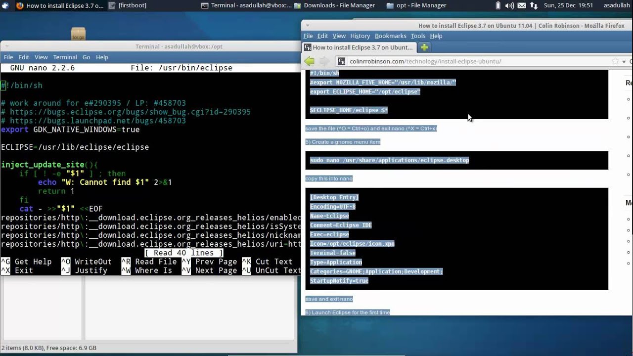Open the Terminal menu in the terminal menubar
Image resolution: width=633 pixels, height=356 pixels.
65,57
